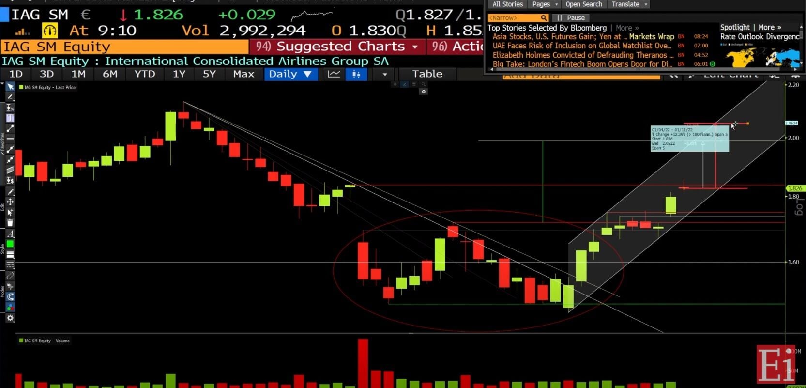
Task: Select the text annotation T tool
Action: (10, 118)
